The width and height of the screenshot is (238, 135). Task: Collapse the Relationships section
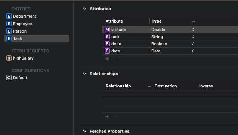[x=85, y=73]
